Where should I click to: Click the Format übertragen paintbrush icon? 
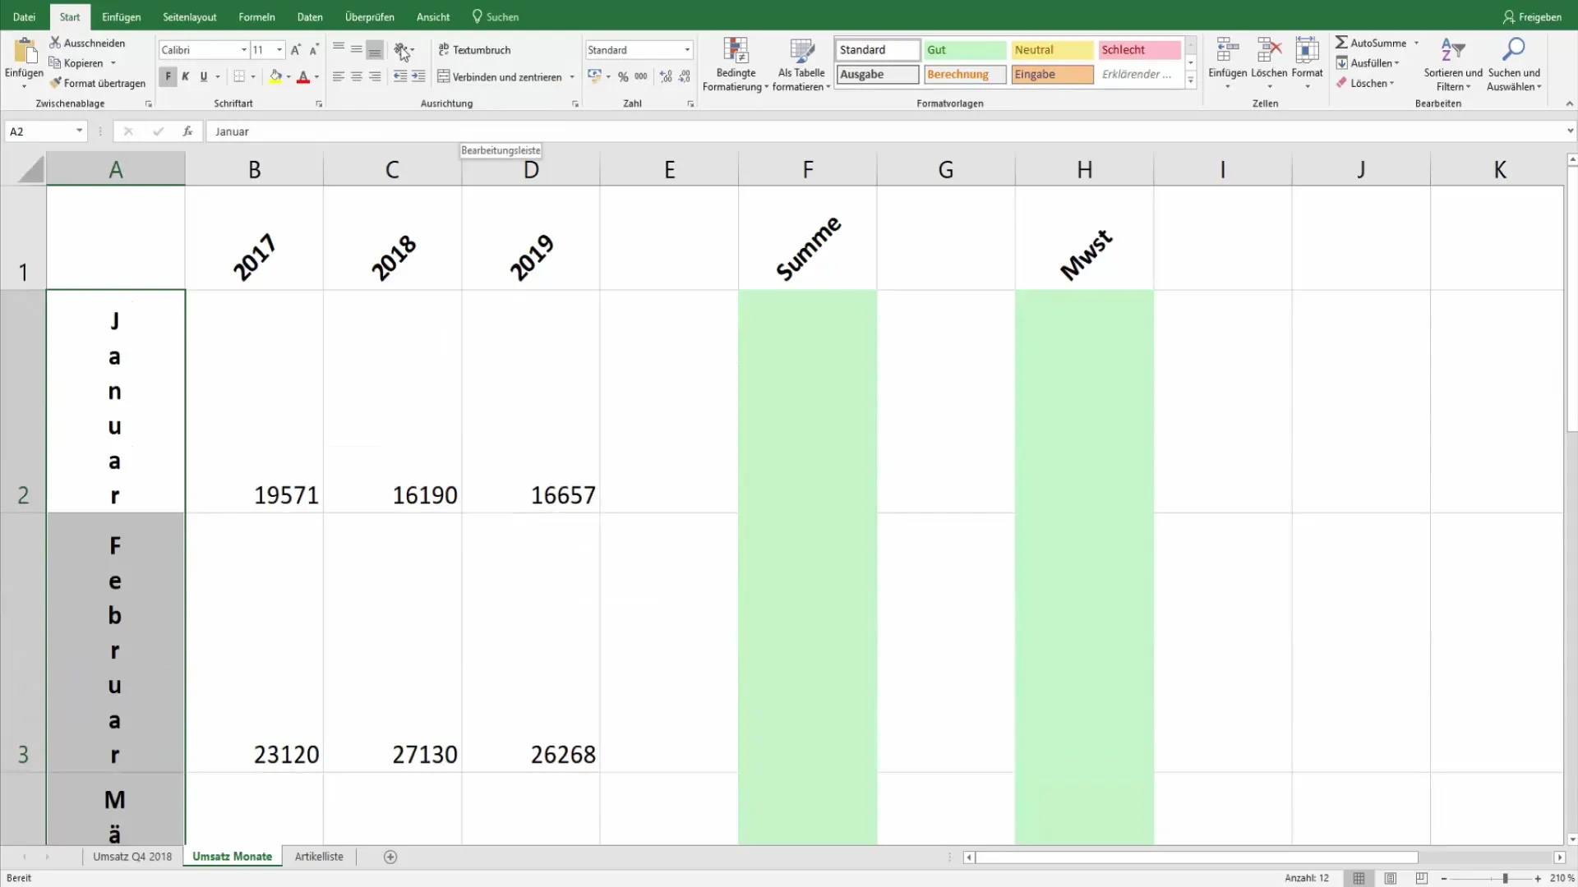[x=56, y=83]
